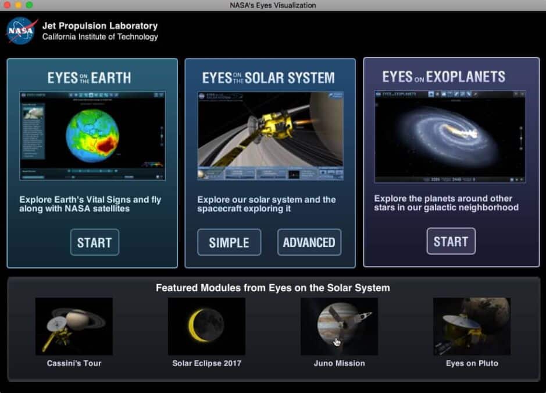
Task: Click the Solar Eclipse 2017 label
Action: click(206, 363)
